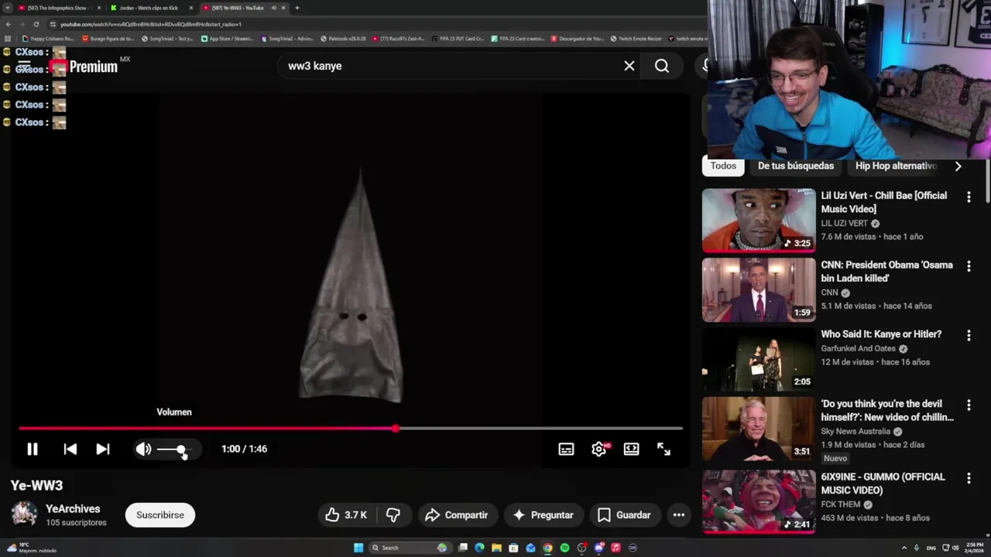The height and width of the screenshot is (557, 991).
Task: Skip to the next video
Action: [102, 449]
